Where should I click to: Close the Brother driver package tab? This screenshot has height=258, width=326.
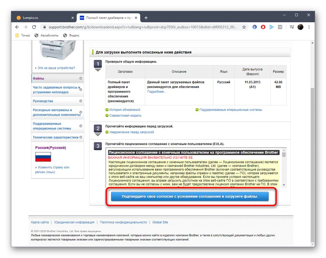[136, 18]
